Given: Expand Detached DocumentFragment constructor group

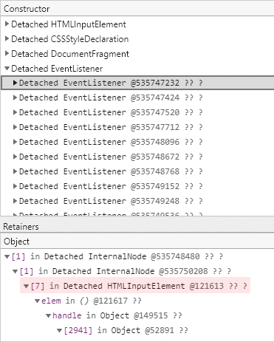Looking at the screenshot, I should click(x=7, y=53).
